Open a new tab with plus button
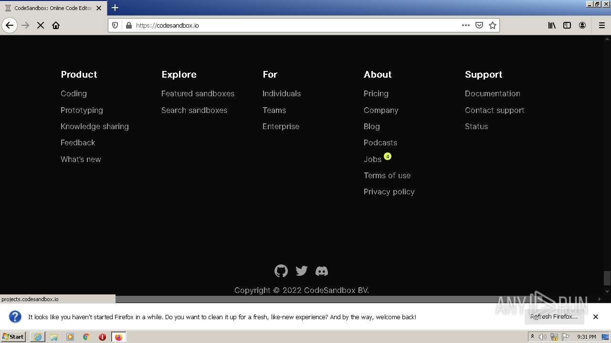 (x=115, y=8)
